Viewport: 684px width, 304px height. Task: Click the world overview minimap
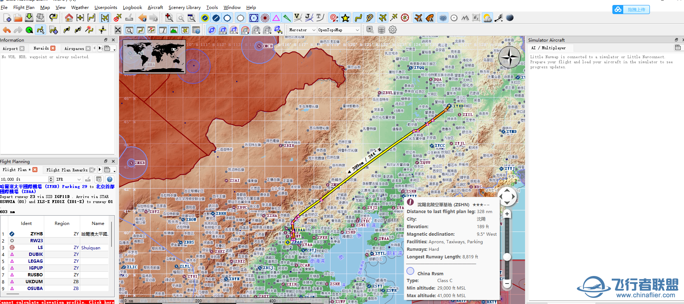point(154,56)
